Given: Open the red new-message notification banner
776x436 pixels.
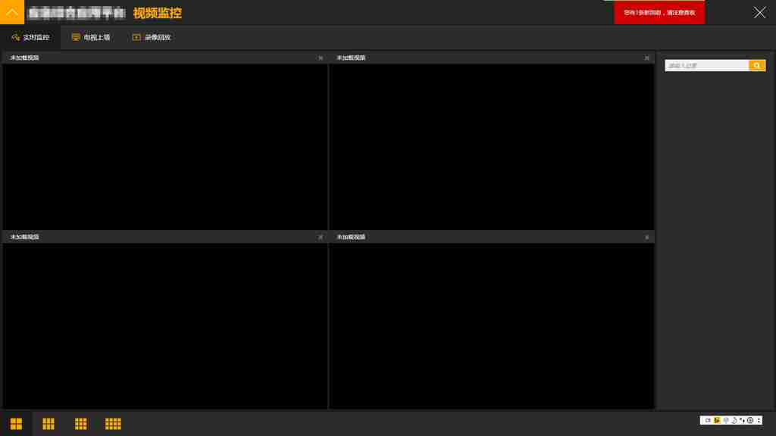Looking at the screenshot, I should (x=659, y=13).
